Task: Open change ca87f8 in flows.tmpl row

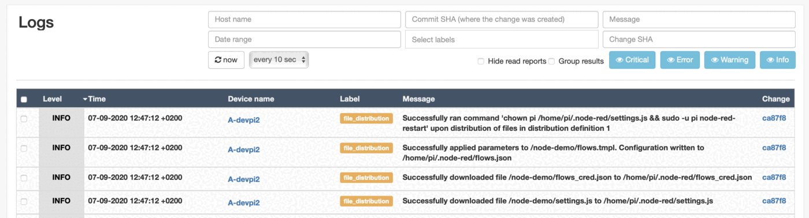Action: (x=774, y=148)
